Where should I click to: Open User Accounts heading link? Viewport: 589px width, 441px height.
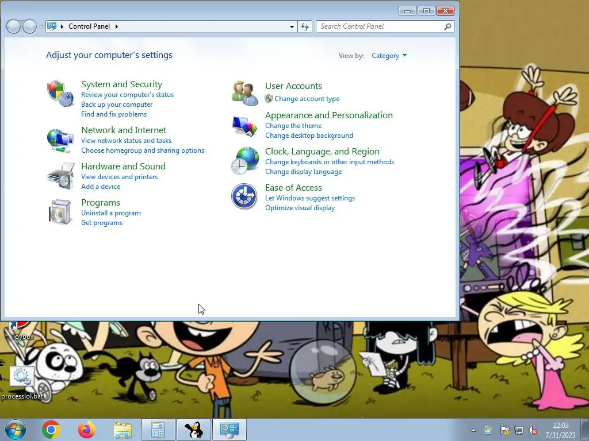coord(293,86)
